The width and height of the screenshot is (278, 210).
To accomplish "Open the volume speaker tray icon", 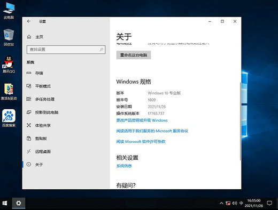I will click(x=235, y=203).
